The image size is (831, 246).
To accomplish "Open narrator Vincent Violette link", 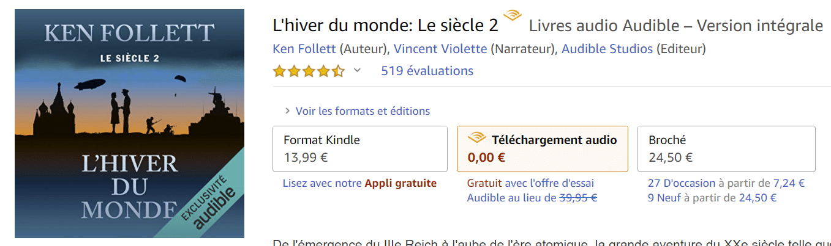I will point(440,48).
